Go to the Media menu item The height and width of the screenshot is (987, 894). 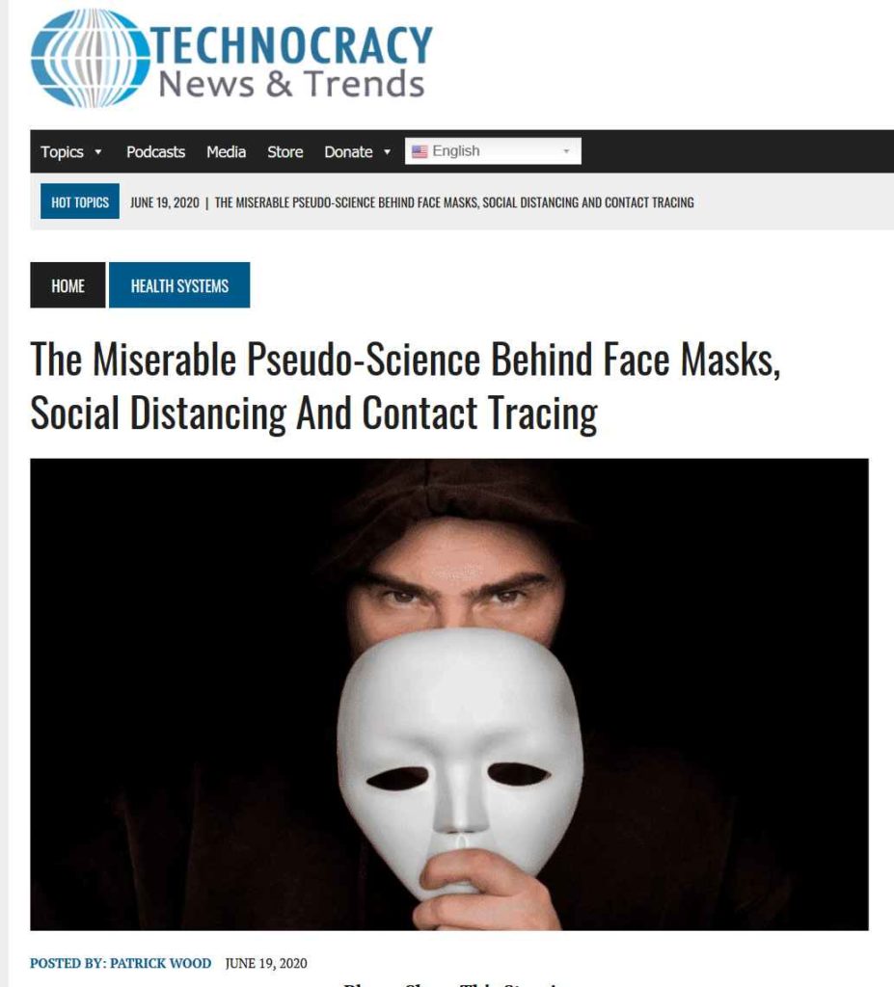click(x=227, y=151)
